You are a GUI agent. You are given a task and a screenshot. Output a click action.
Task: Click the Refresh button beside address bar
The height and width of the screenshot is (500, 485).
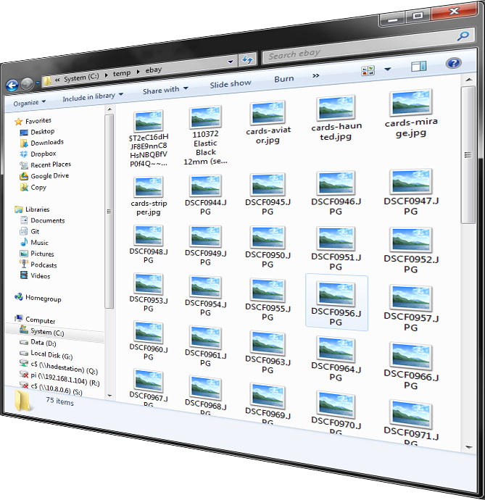pyautogui.click(x=247, y=60)
